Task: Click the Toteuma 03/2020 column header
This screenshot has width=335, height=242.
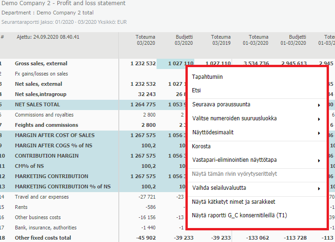Action: point(145,40)
